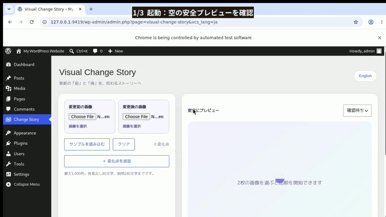The image size is (386, 217).
Task: Click the 0 変化点 counter text
Action: [161, 144]
